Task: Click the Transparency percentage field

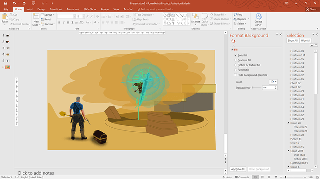Action: (269, 87)
